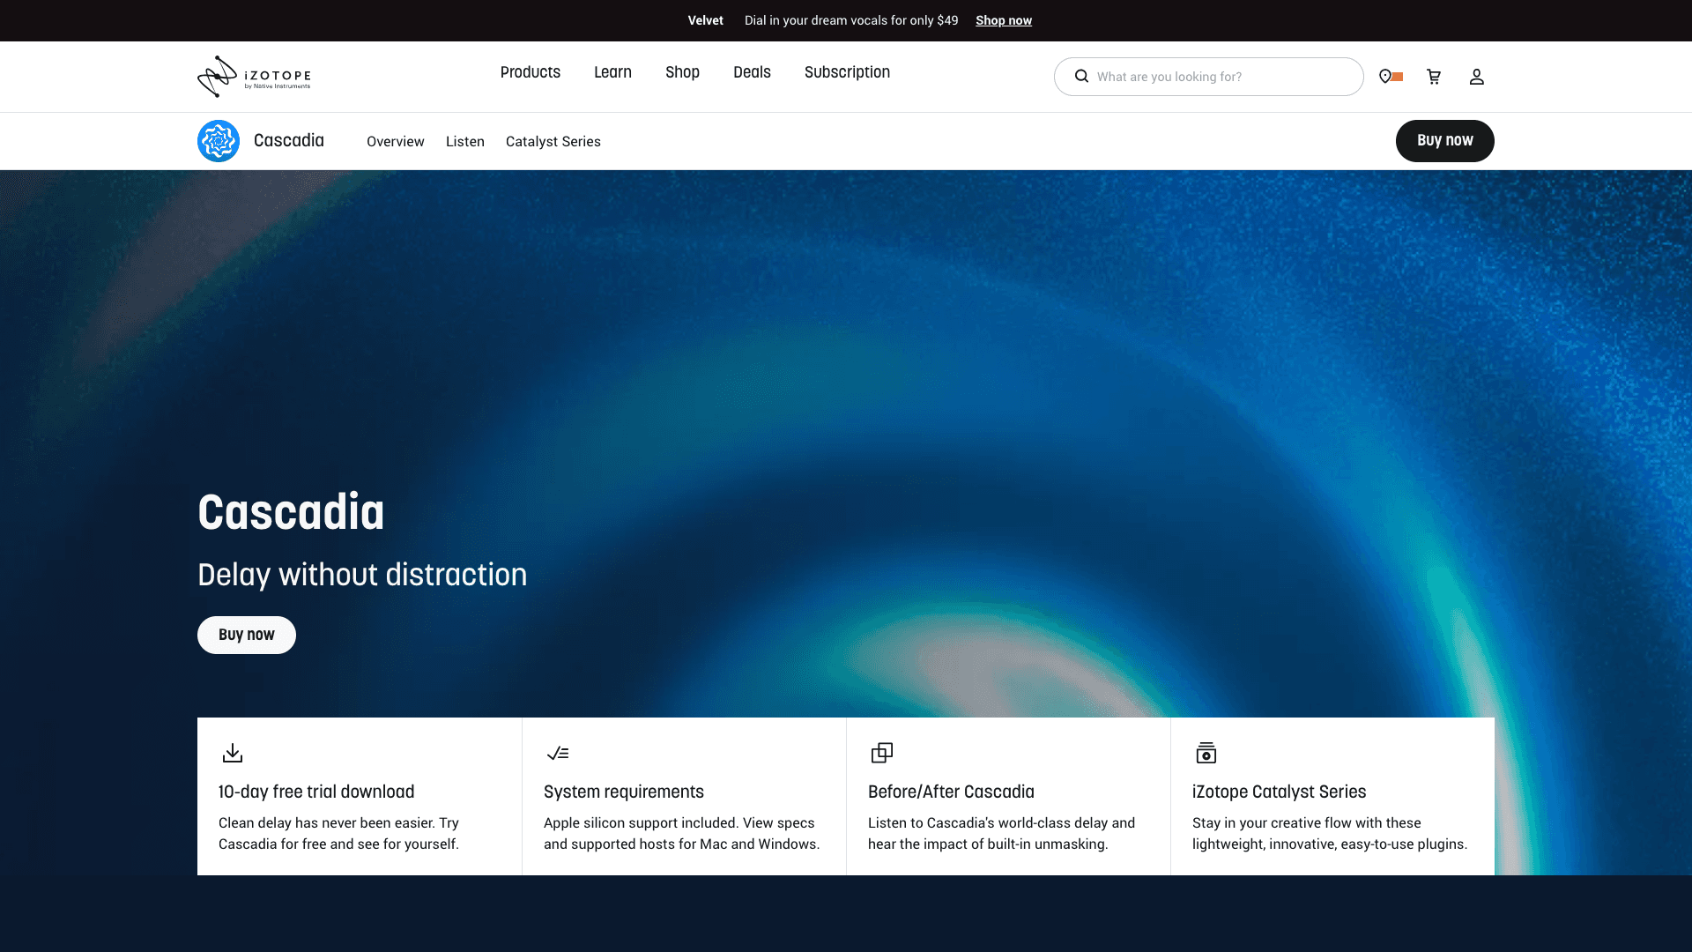
Task: Open the Shop navigation menu
Action: [682, 72]
